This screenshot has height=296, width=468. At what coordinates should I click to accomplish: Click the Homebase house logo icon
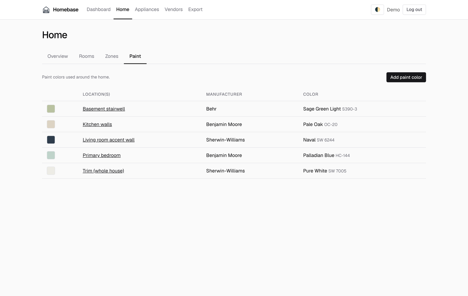(46, 10)
